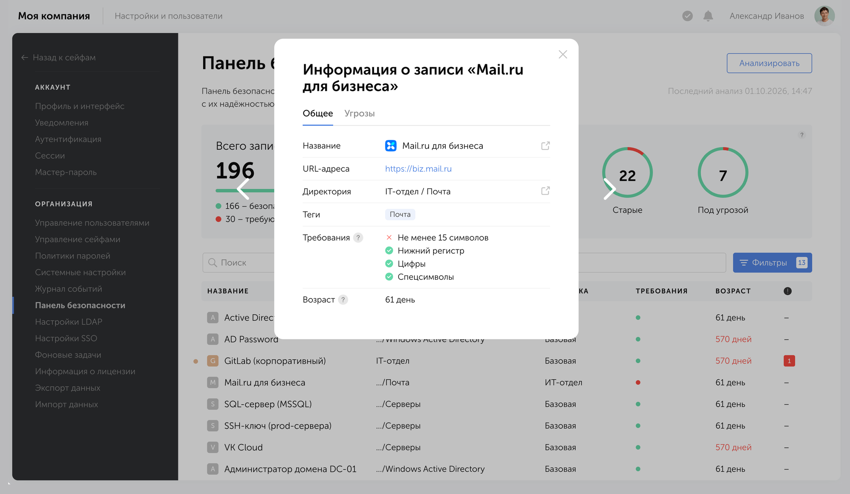850x494 pixels.
Task: Click the Почта tag chip
Action: click(x=400, y=214)
